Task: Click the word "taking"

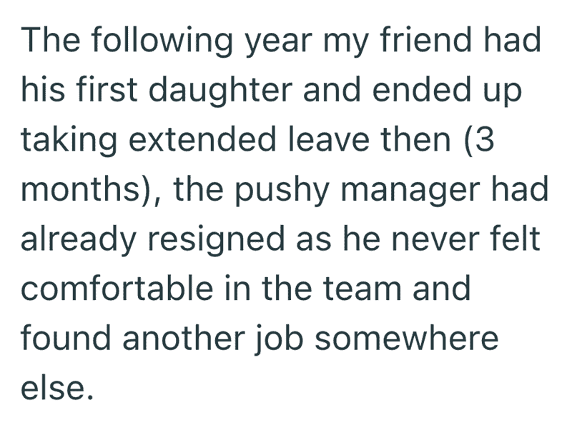Action: (x=69, y=141)
